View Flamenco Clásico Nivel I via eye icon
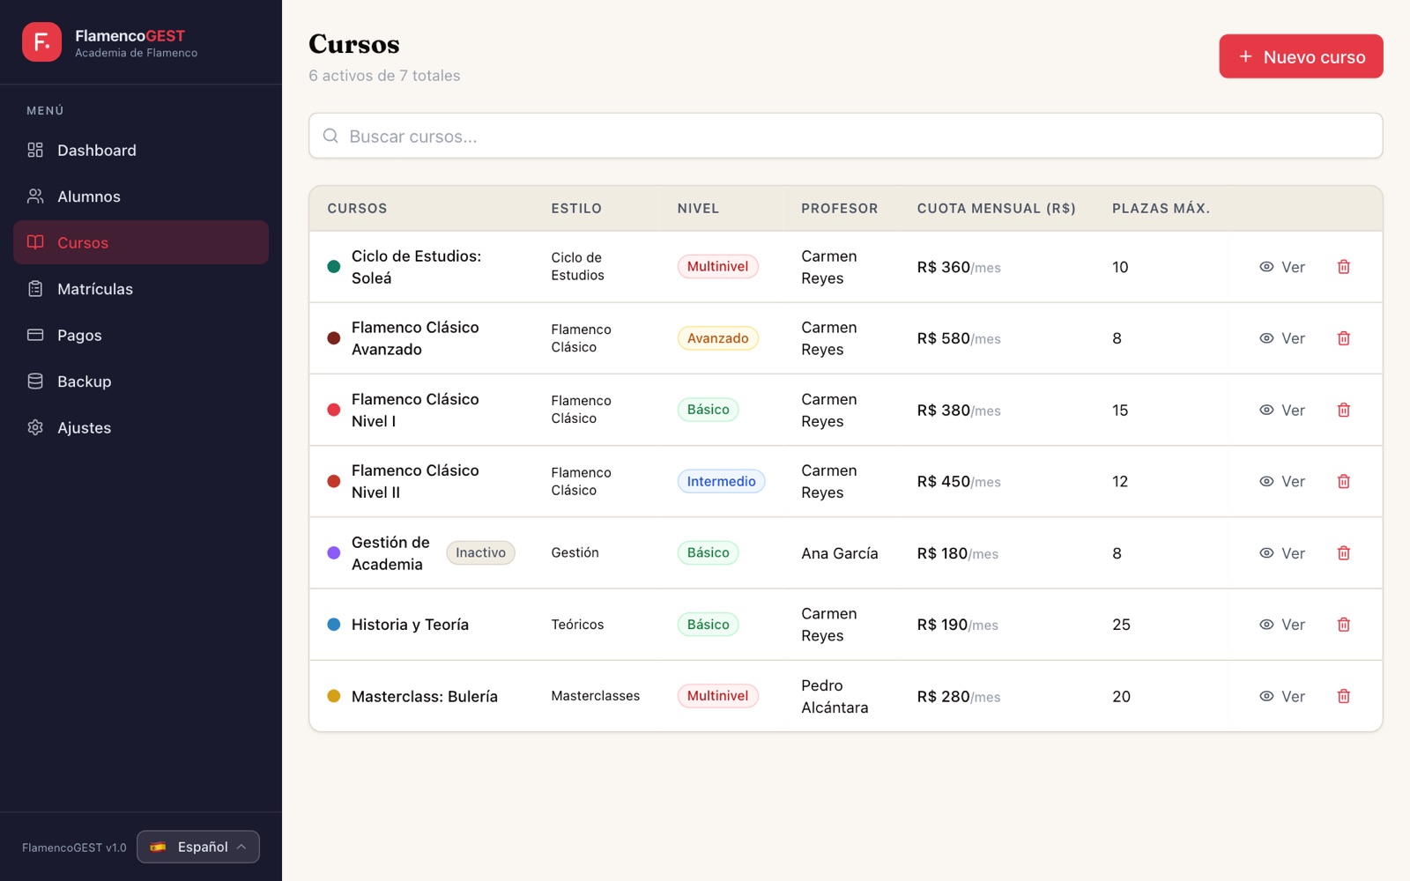Image resolution: width=1410 pixels, height=881 pixels. (1266, 410)
